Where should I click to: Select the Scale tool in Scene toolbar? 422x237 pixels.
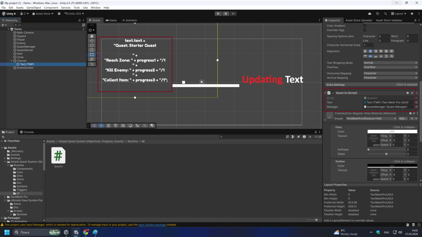click(92, 50)
